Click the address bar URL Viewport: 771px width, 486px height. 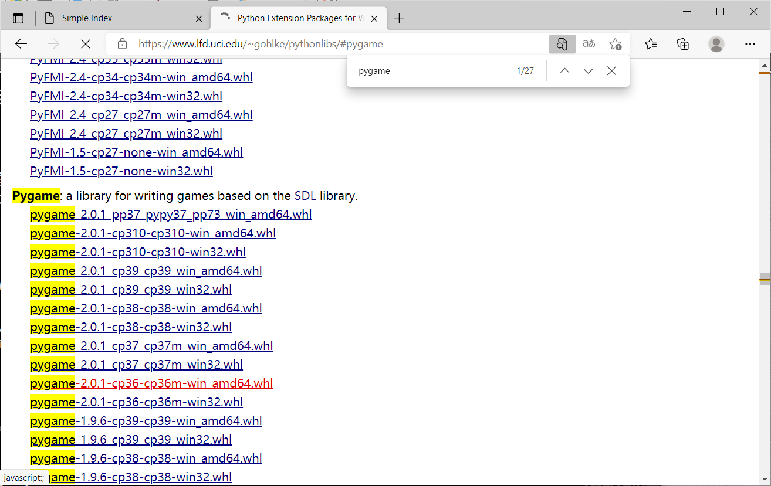pos(261,44)
